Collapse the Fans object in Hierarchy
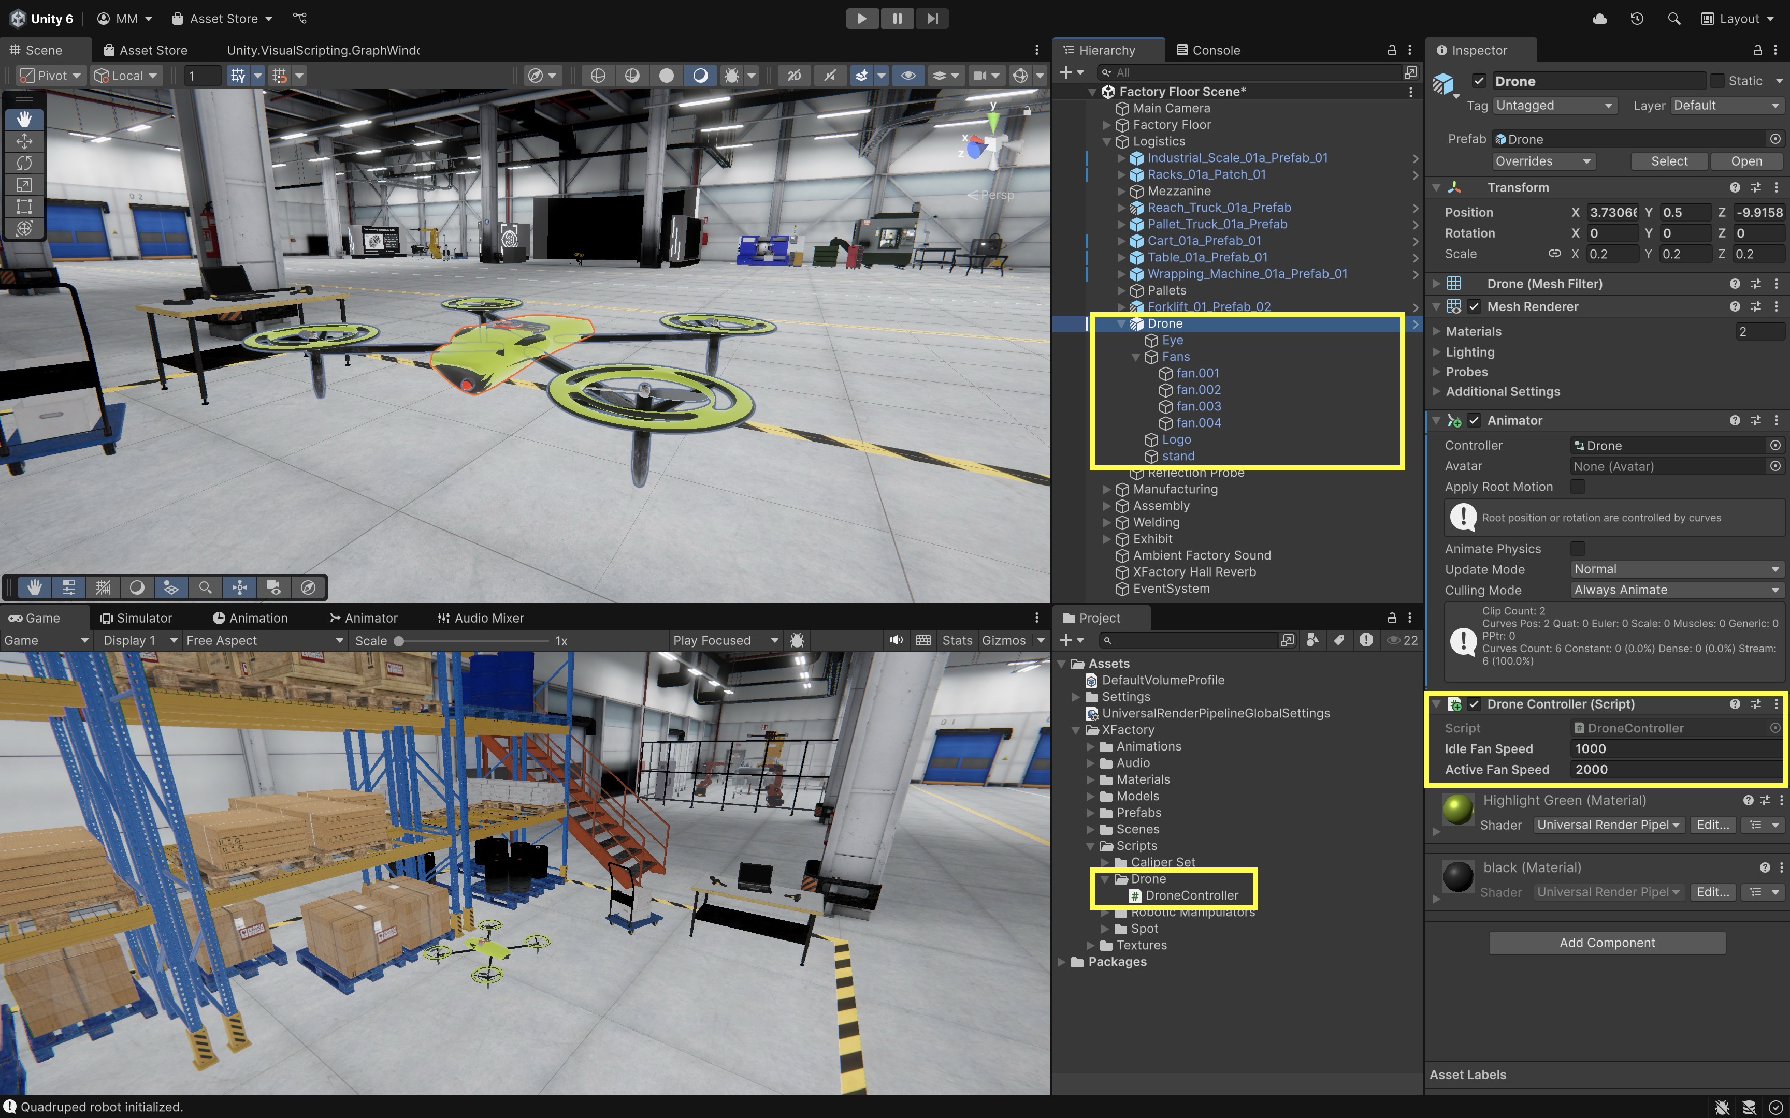 click(1135, 357)
